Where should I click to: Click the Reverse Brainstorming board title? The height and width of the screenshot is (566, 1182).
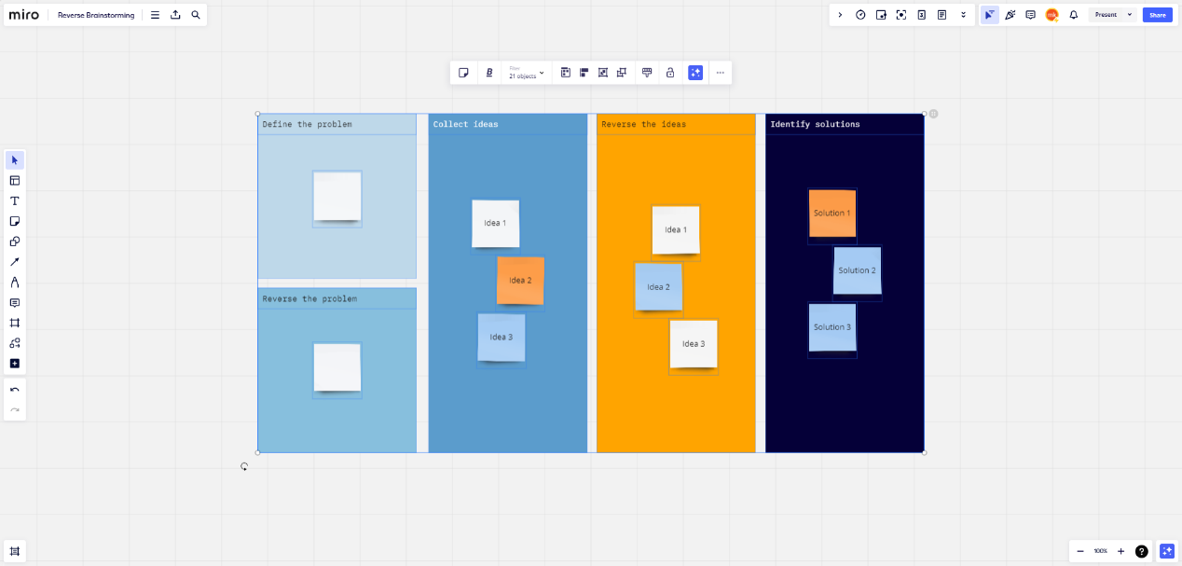pos(96,15)
